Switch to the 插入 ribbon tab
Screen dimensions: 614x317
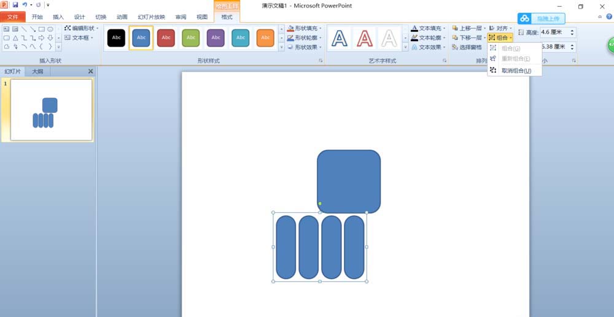(x=58, y=17)
